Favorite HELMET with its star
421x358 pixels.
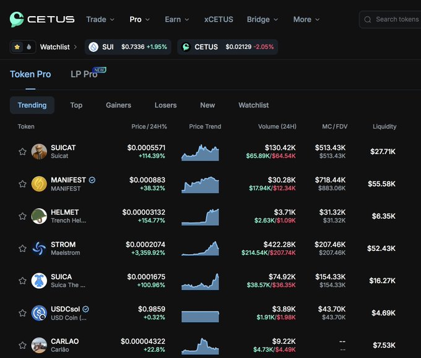click(22, 216)
